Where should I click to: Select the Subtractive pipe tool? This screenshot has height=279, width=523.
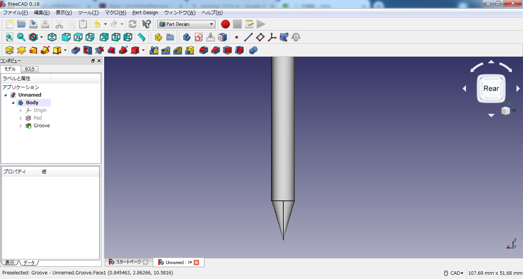(x=123, y=50)
